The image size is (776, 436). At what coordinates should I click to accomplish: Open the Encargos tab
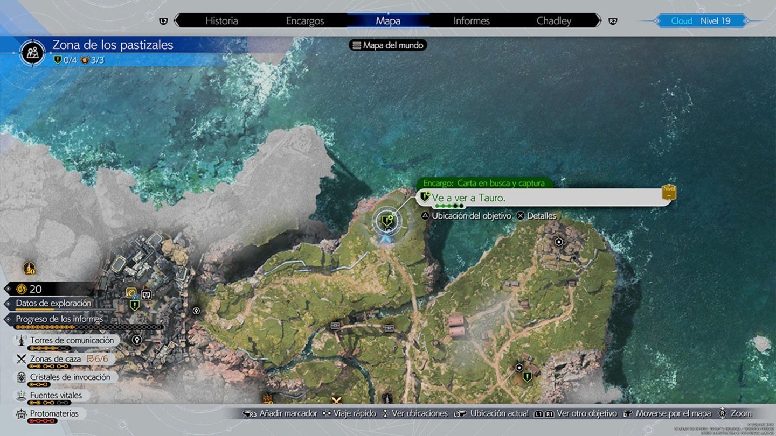[305, 21]
